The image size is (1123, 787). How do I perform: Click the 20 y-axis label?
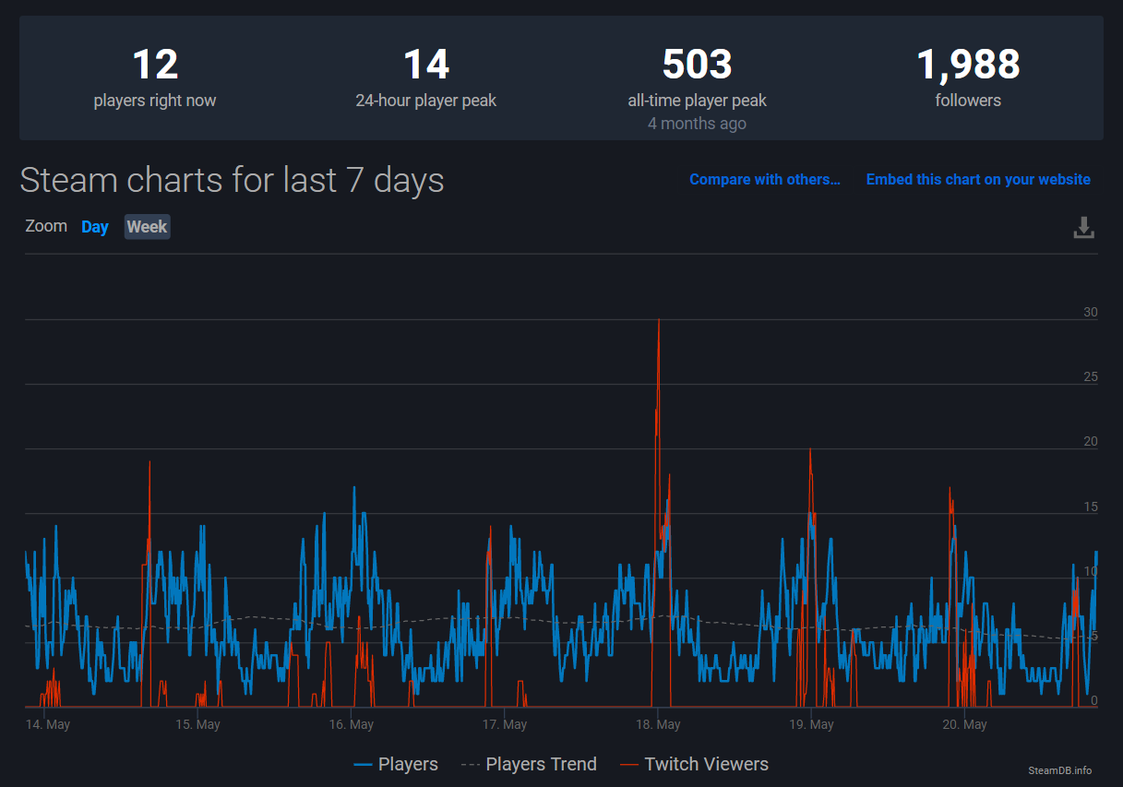pos(1091,442)
